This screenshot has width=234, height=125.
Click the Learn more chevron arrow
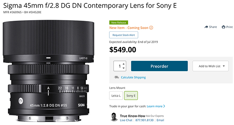164,106
